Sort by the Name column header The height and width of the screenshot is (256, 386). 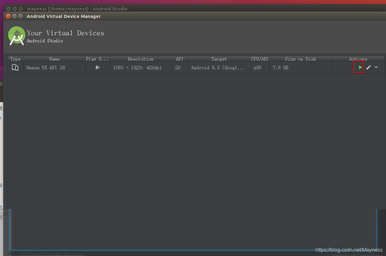(54, 59)
